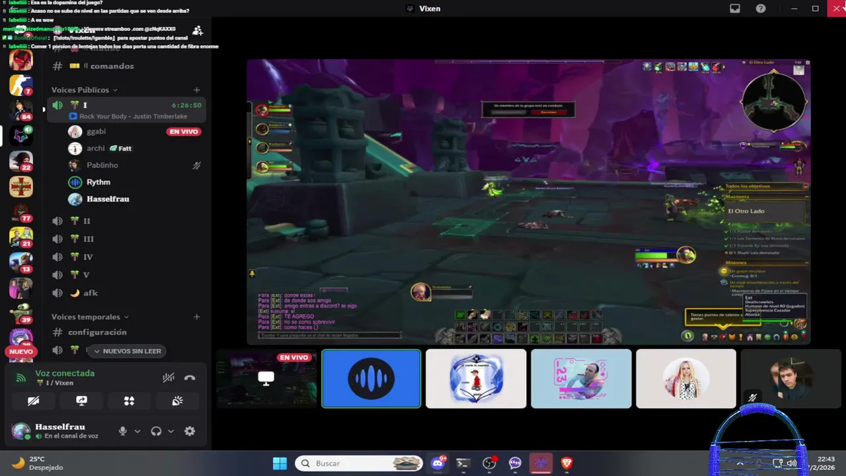Open the I / Vixen channel link
846x476 pixels.
55,383
